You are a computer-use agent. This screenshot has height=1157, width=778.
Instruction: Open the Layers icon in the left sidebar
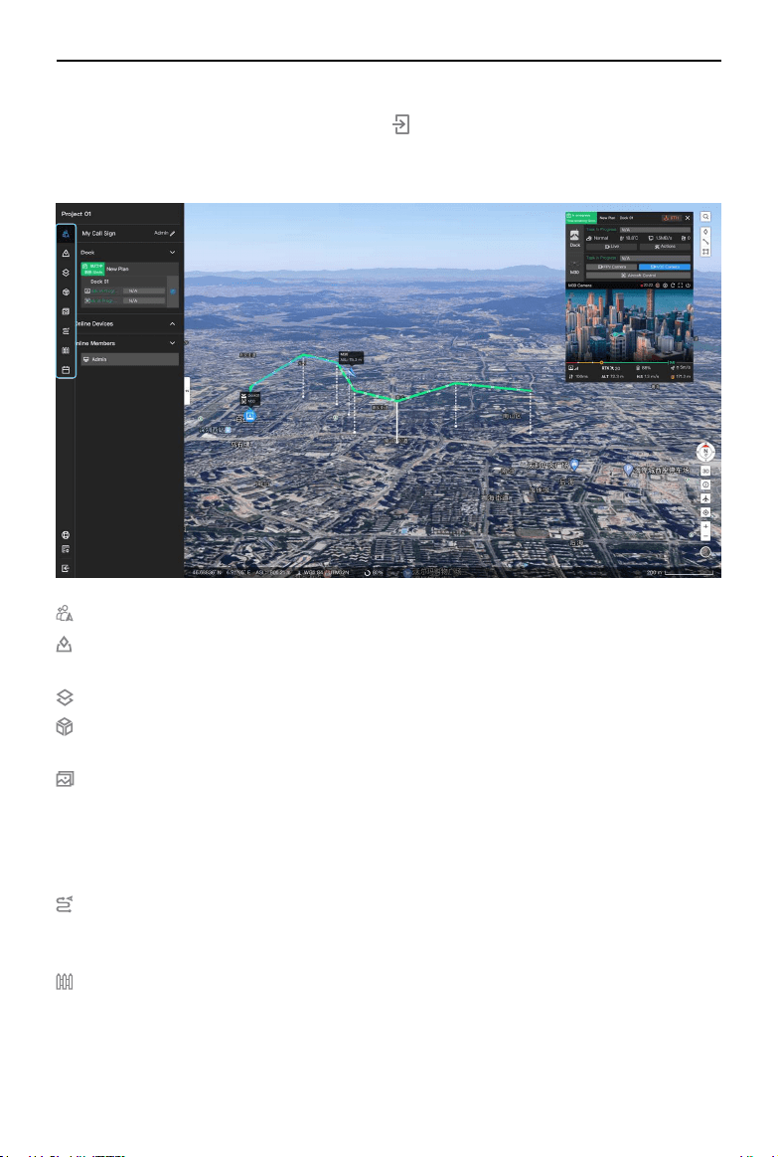pyautogui.click(x=66, y=273)
